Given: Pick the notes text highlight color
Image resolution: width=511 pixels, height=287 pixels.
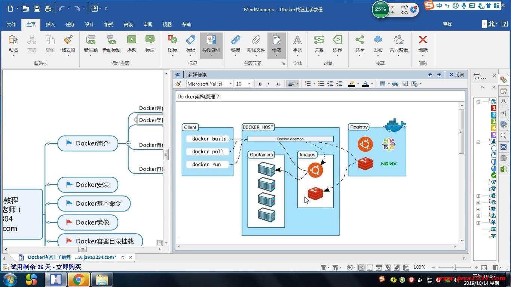Looking at the screenshot, I should point(351,84).
